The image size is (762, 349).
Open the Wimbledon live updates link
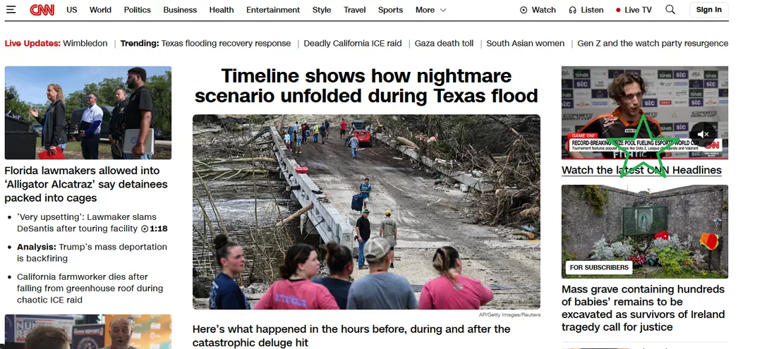85,43
